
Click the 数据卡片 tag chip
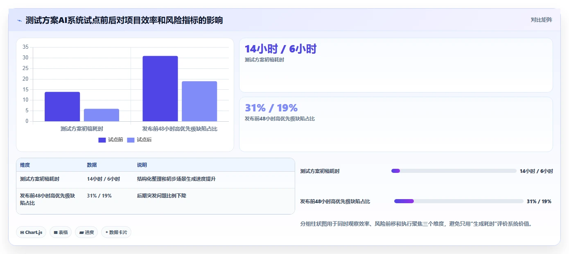116,232
